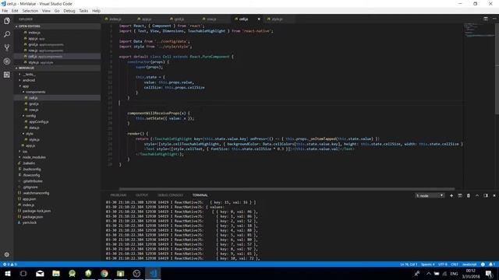Open the Tasks menu
Viewport: 499px width, 280px height.
point(83,10)
